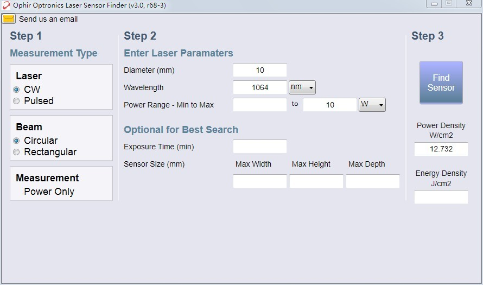Open the wavelength unit nm dropdown
The height and width of the screenshot is (285, 483).
coord(302,87)
